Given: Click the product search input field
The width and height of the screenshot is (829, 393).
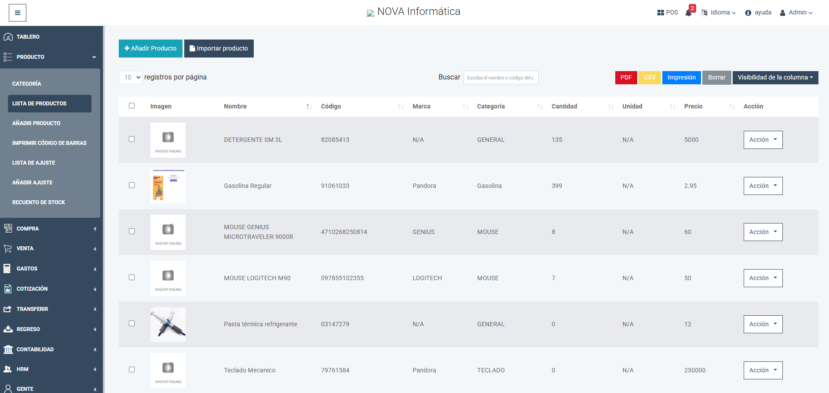Looking at the screenshot, I should (x=500, y=78).
